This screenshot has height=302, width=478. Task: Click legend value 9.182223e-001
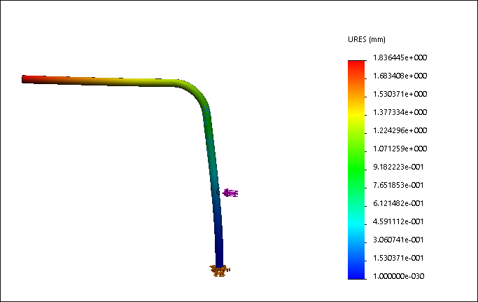click(x=398, y=167)
